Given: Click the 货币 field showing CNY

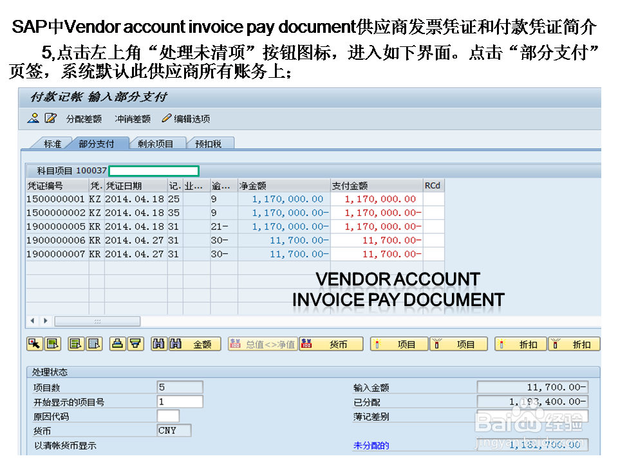Looking at the screenshot, I should pyautogui.click(x=174, y=430).
